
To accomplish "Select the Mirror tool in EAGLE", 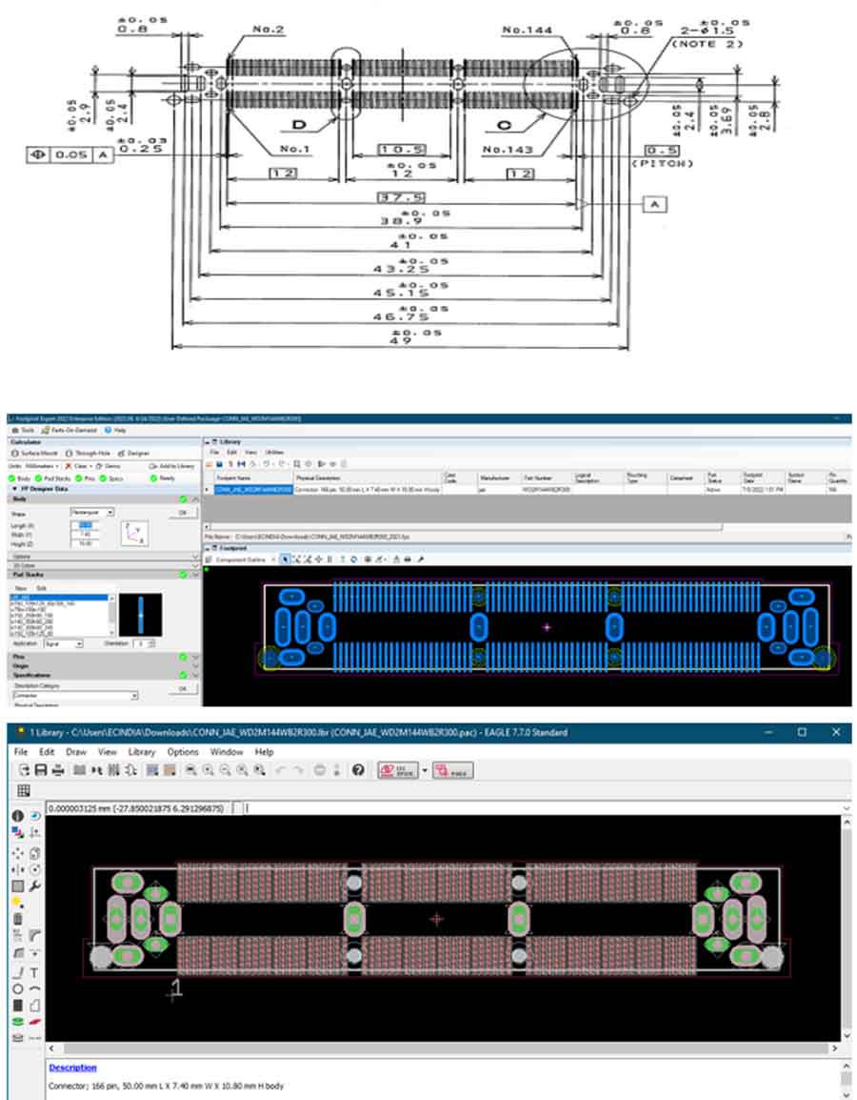I will click(x=18, y=869).
